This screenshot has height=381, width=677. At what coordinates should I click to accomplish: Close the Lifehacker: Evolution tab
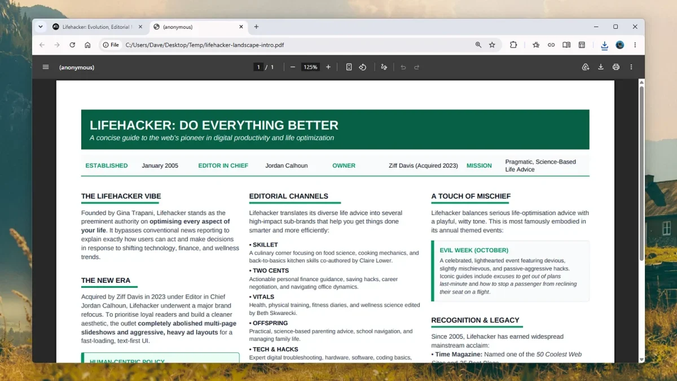140,27
